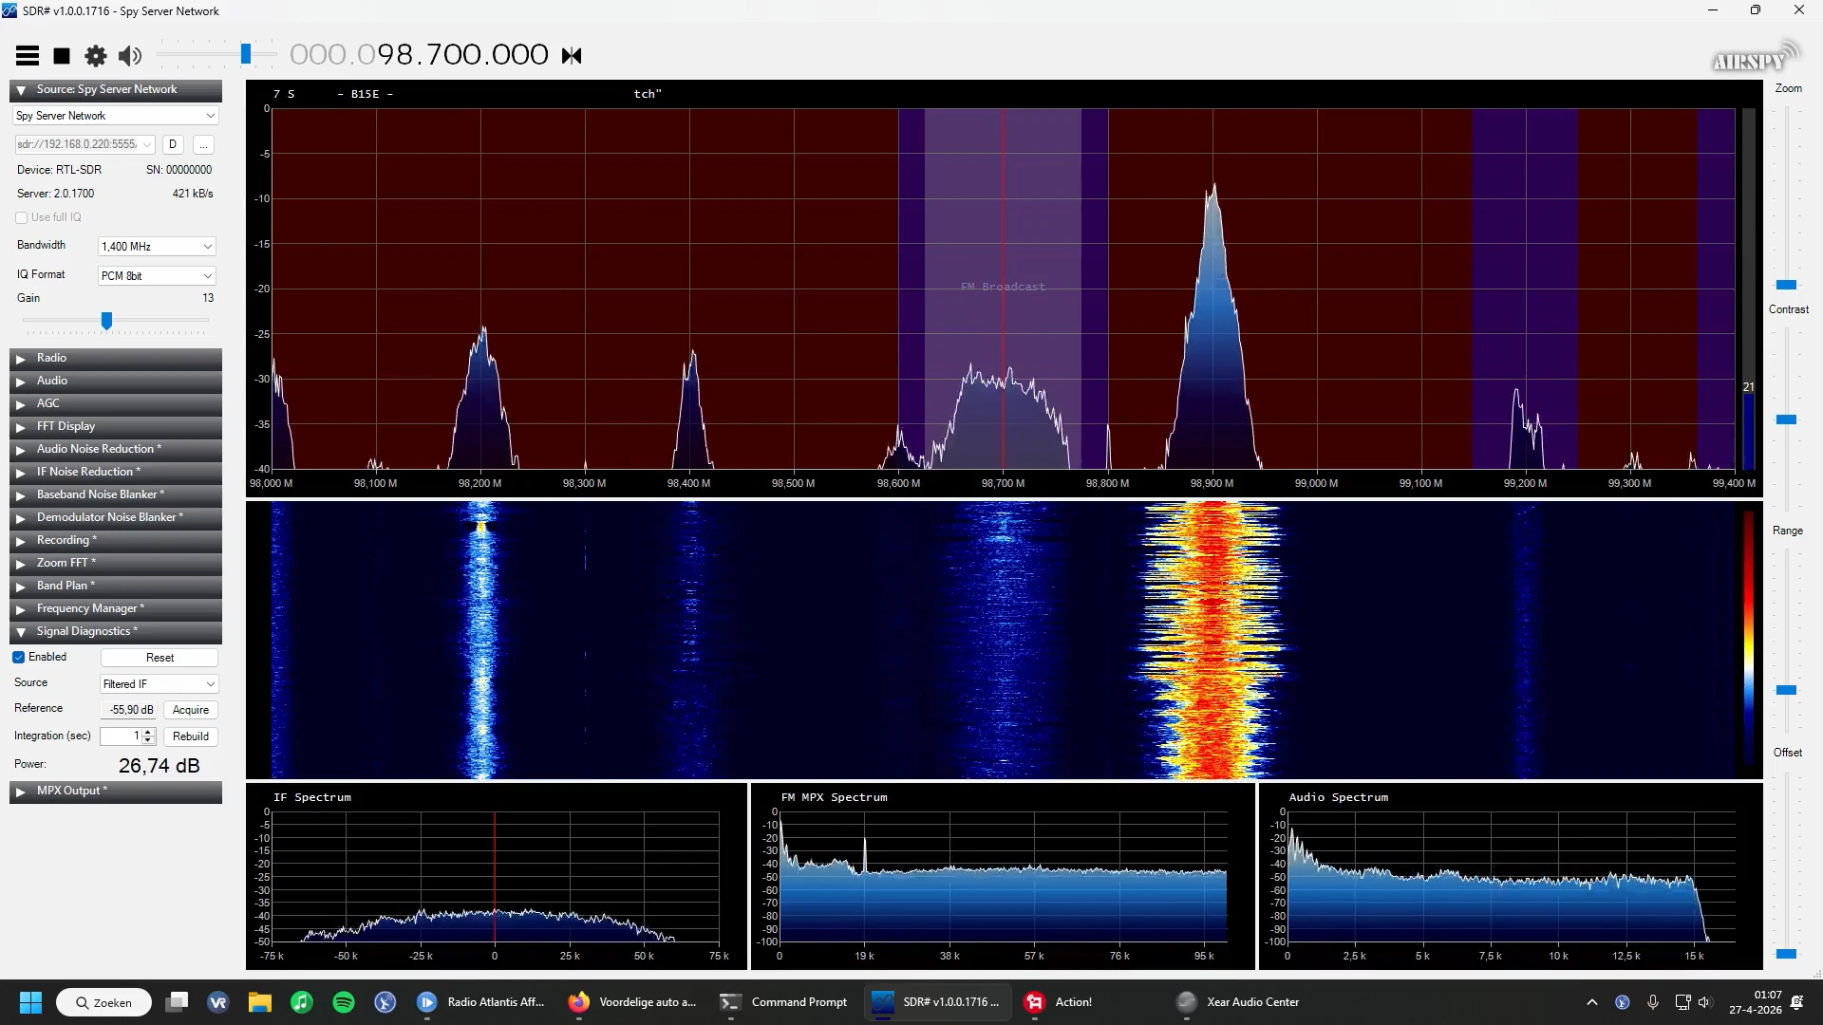Mute audio with the speaker icon
1823x1025 pixels.
(x=130, y=56)
